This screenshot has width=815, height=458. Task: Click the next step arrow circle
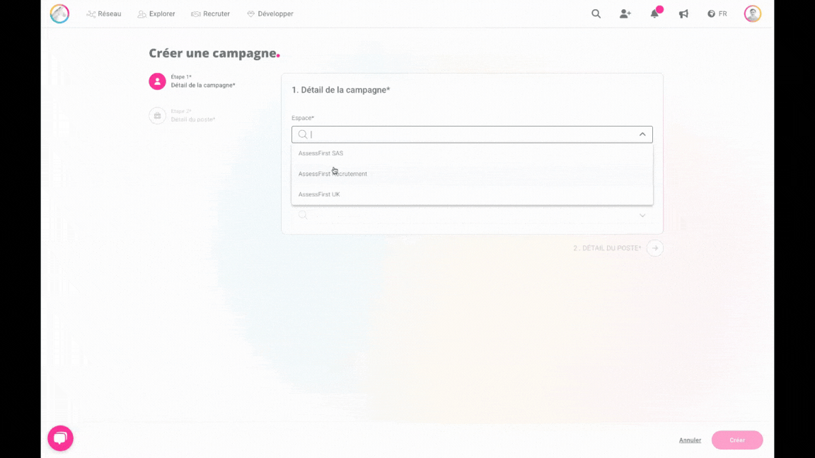655,248
